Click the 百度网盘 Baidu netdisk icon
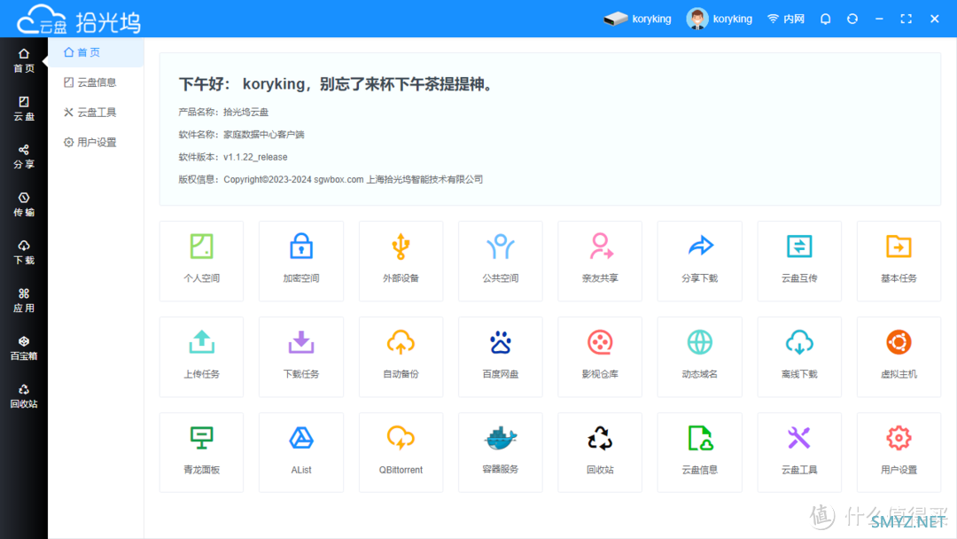Image resolution: width=957 pixels, height=539 pixels. (500, 342)
